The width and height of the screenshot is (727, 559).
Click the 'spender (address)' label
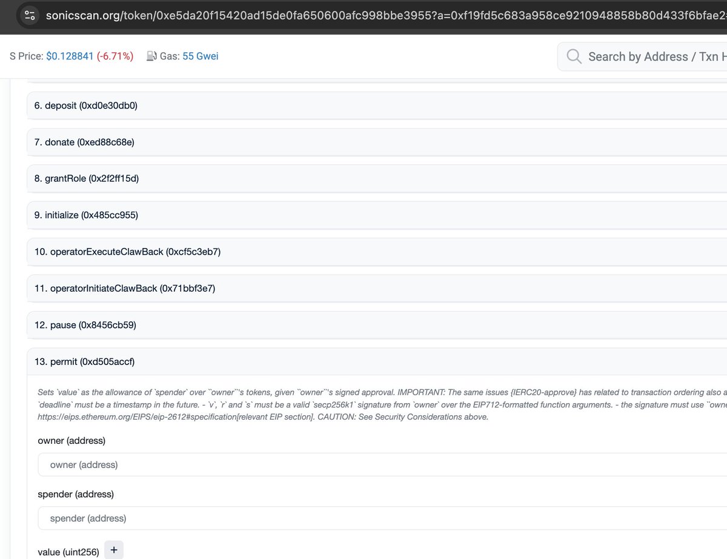(76, 494)
